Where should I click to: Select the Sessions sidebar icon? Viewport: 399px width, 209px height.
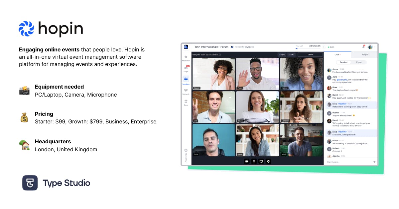(186, 79)
